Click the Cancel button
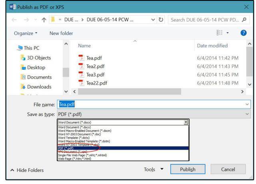This screenshot has height=184, width=256. [x=228, y=170]
